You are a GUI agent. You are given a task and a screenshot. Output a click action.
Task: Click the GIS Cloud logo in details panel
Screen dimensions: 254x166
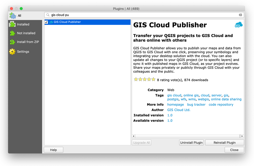(x=239, y=25)
